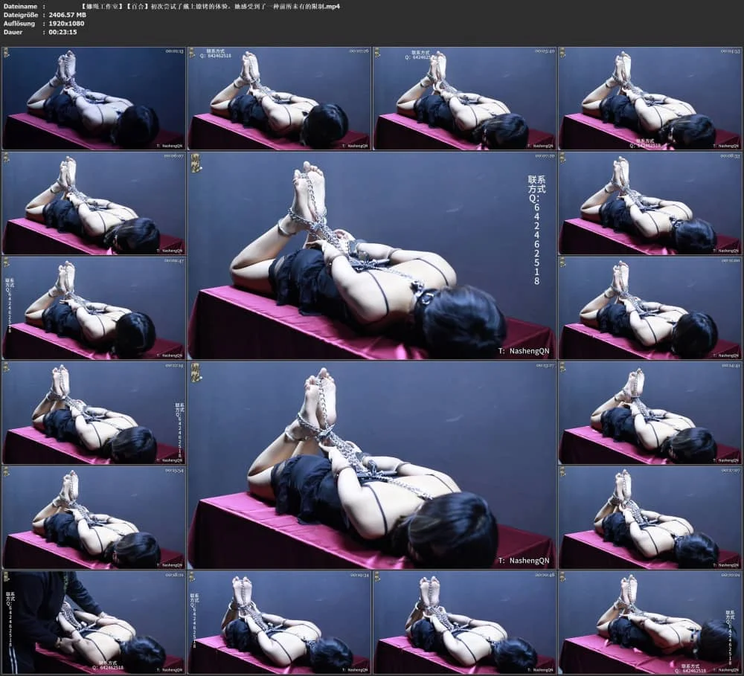Click the logo icon in the 00:07:20 large thumbnail
Viewport: 744px width, 676px height.
(x=196, y=163)
